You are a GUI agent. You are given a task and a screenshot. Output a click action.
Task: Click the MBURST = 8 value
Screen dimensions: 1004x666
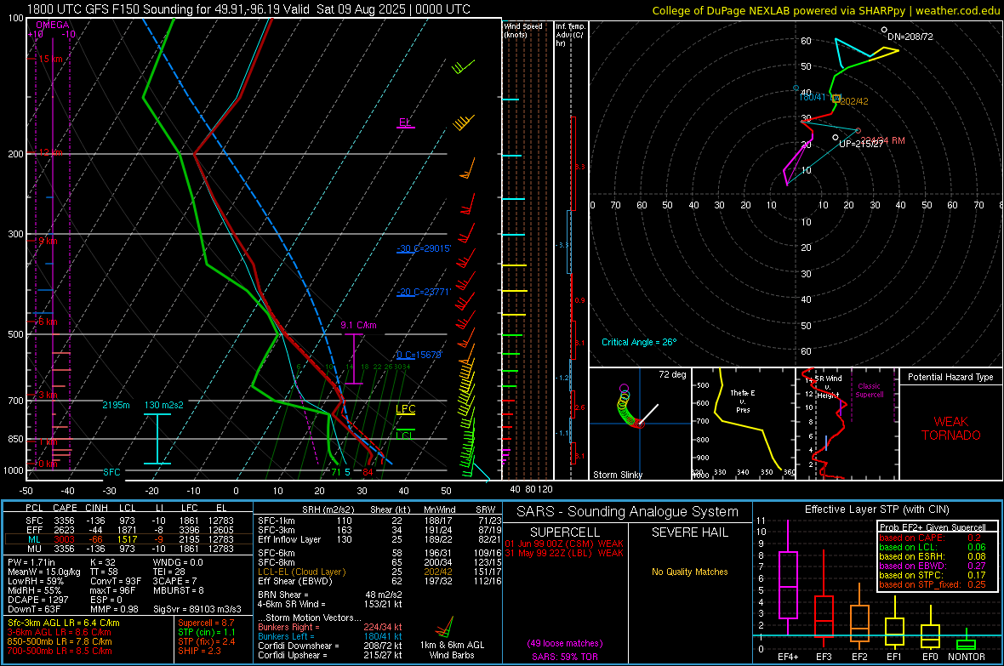[x=179, y=590]
